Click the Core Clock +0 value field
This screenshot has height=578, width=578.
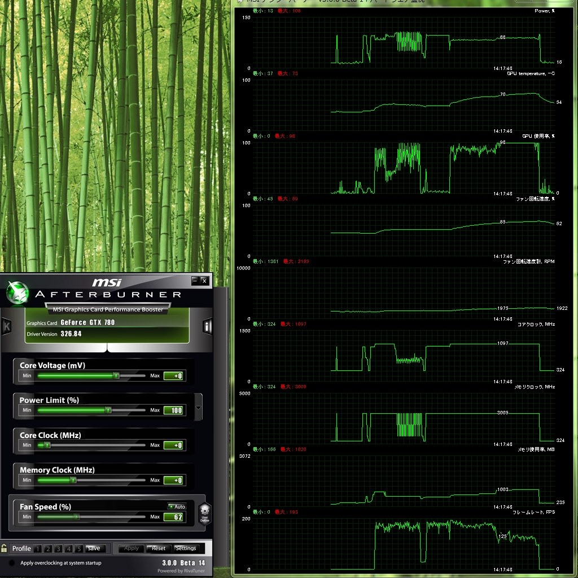(173, 445)
